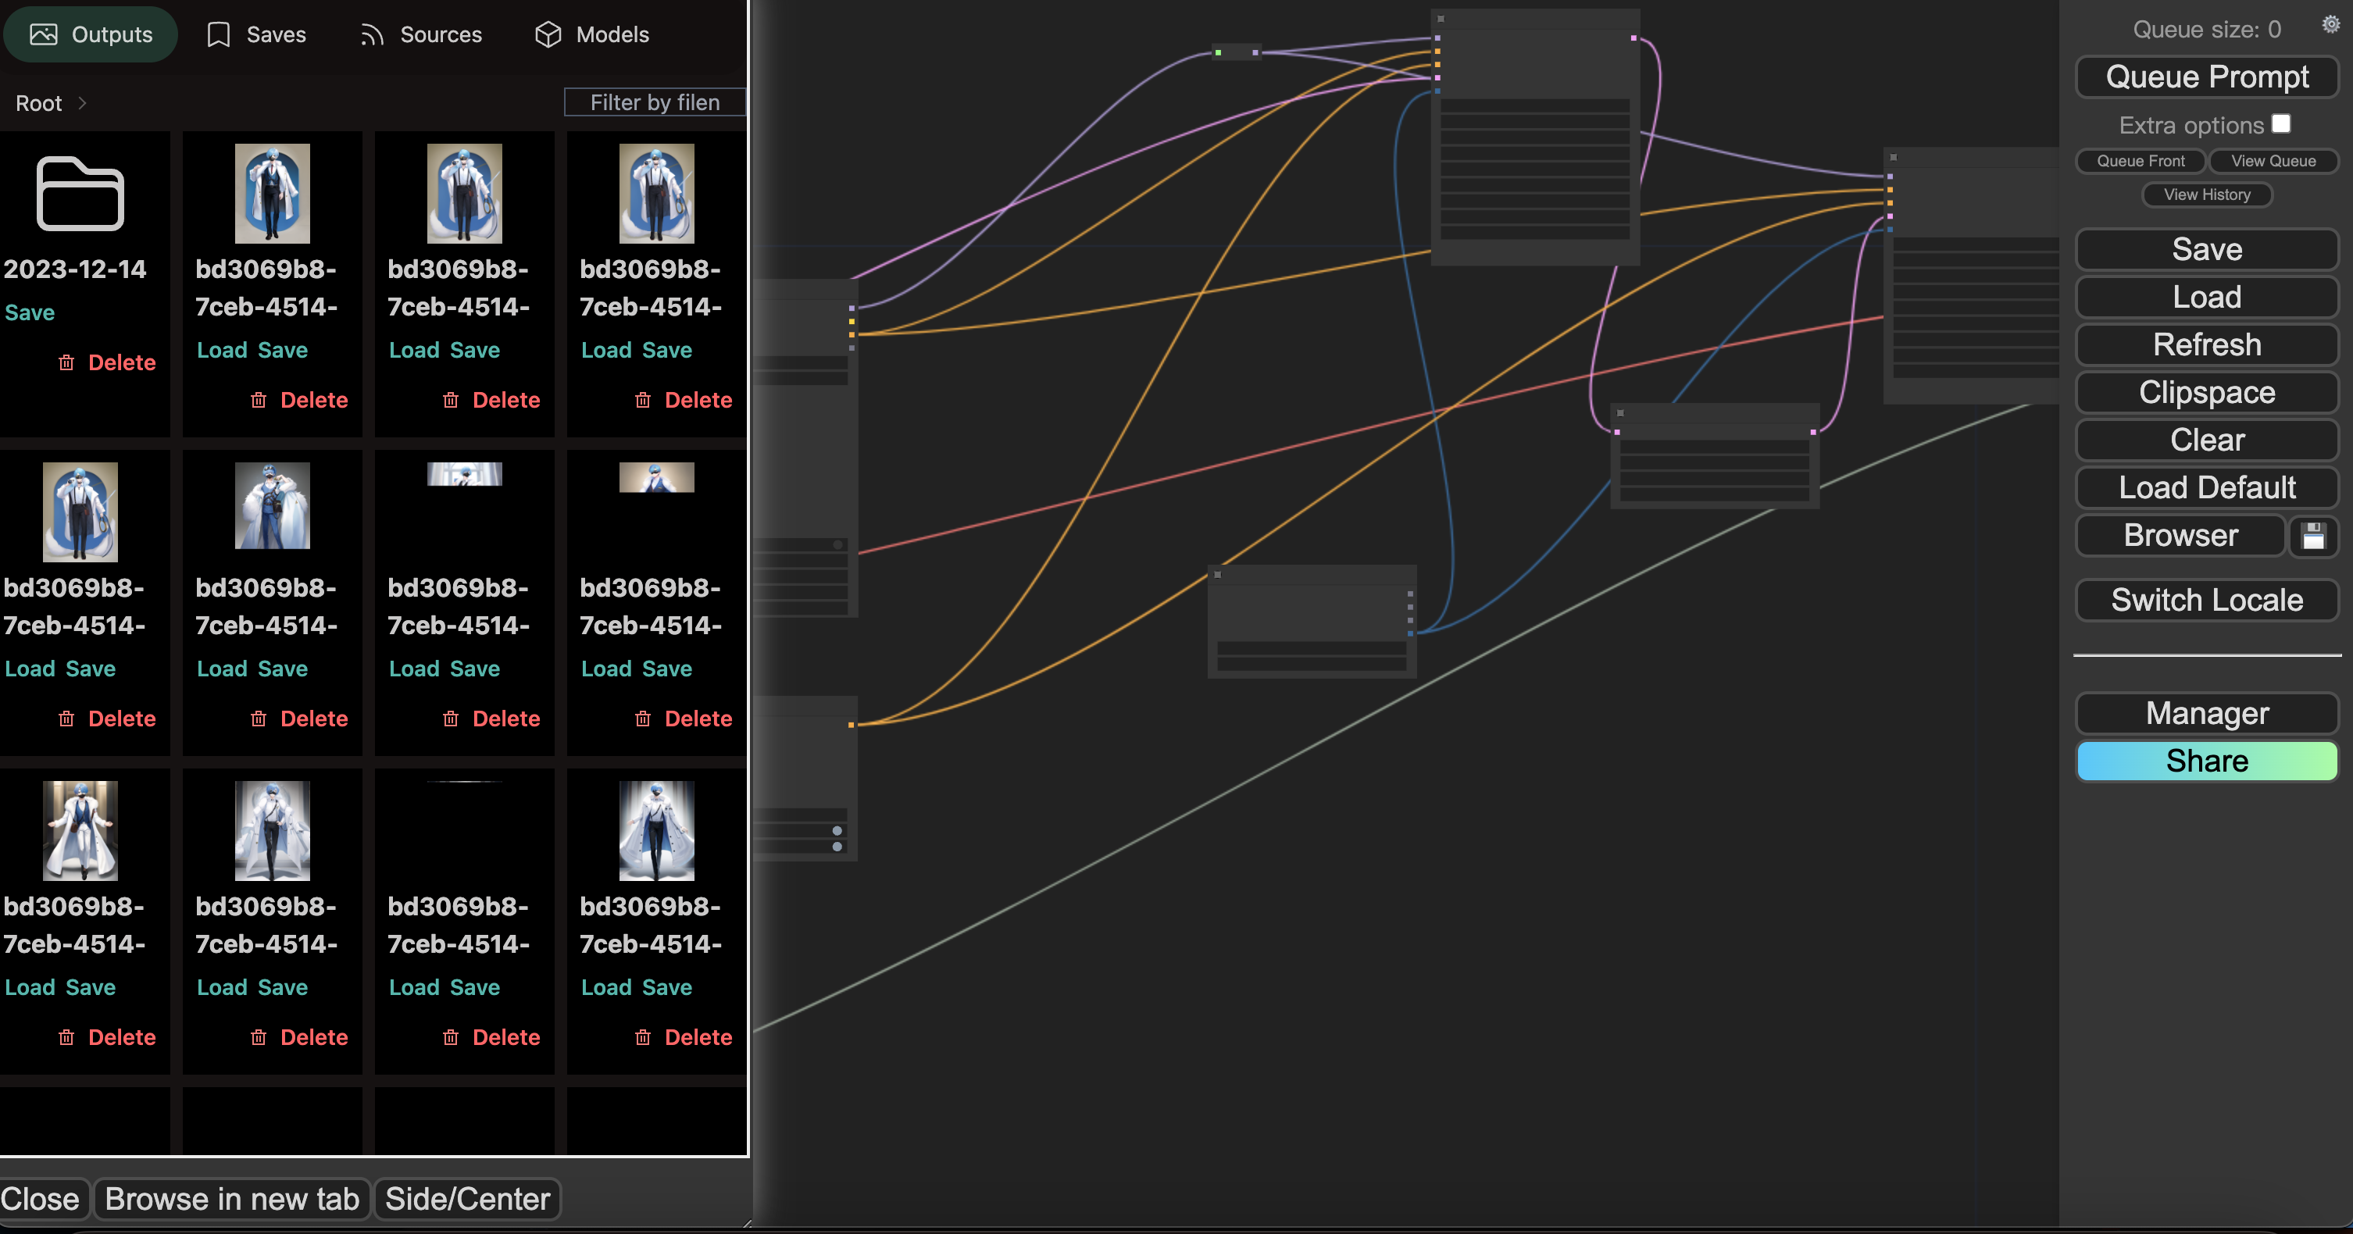
Task: Enable the Extra options checkbox
Action: [x=2281, y=123]
